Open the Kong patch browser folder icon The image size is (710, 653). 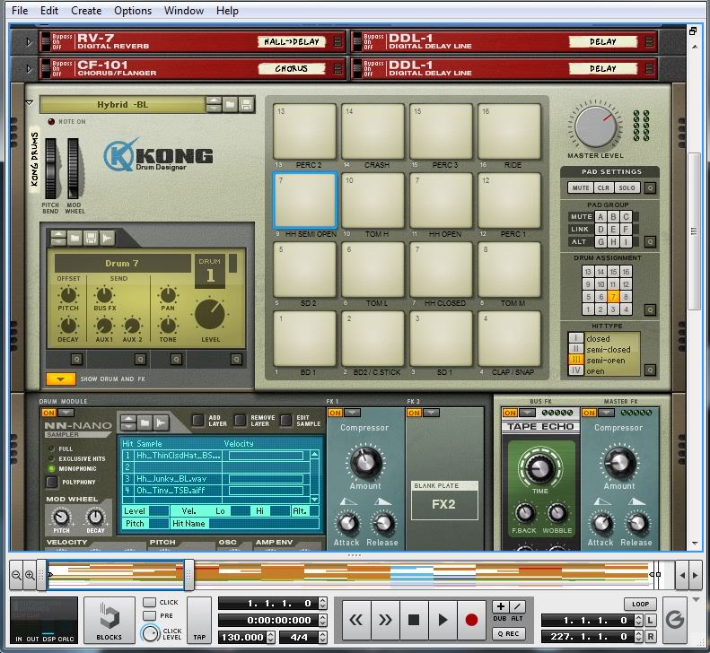point(229,105)
